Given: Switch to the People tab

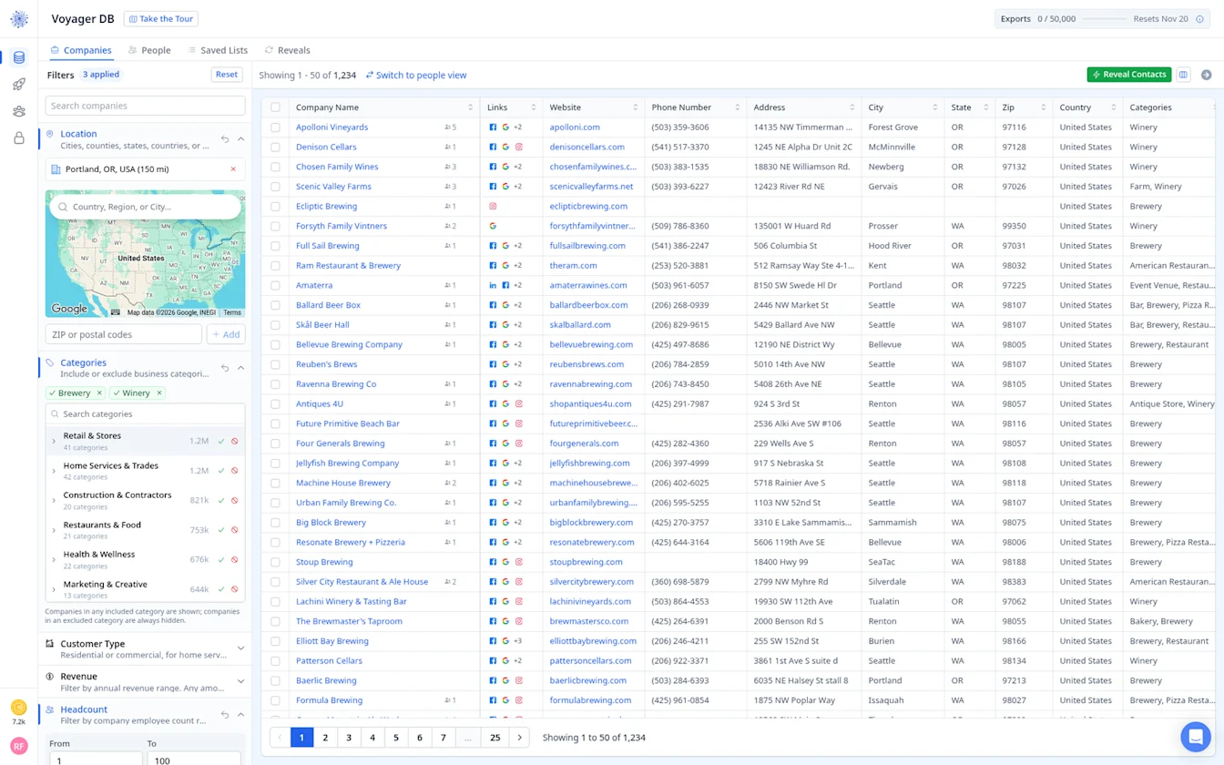Looking at the screenshot, I should click(x=149, y=50).
